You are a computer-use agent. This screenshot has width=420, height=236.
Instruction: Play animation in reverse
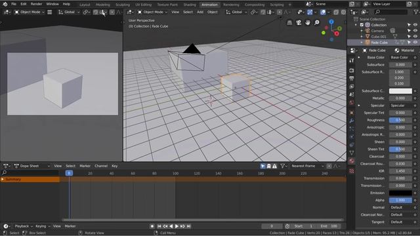click(x=171, y=226)
